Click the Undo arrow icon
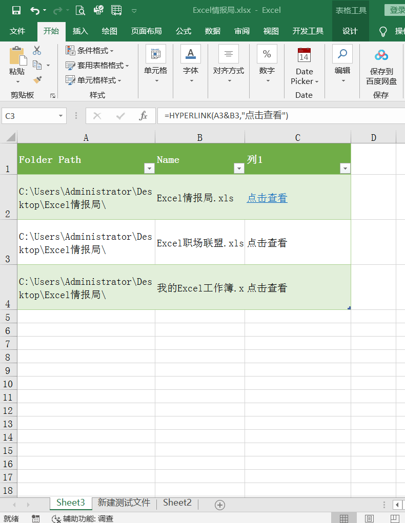This screenshot has width=405, height=523. [x=35, y=10]
